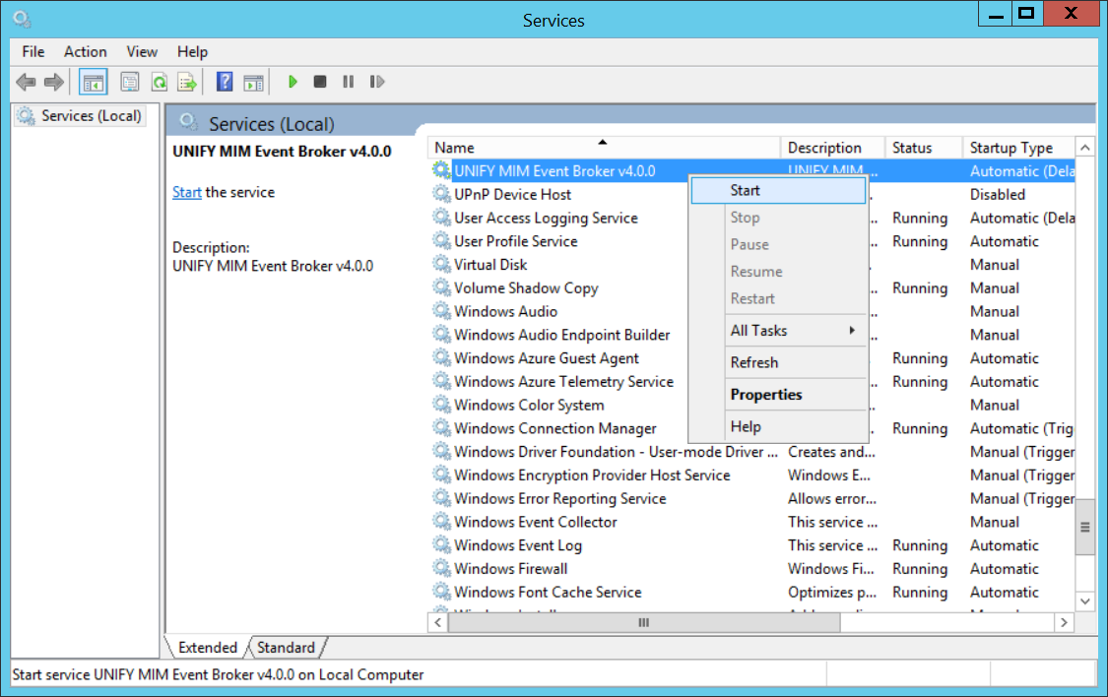
Task: Sort by the Description column header
Action: (x=832, y=147)
